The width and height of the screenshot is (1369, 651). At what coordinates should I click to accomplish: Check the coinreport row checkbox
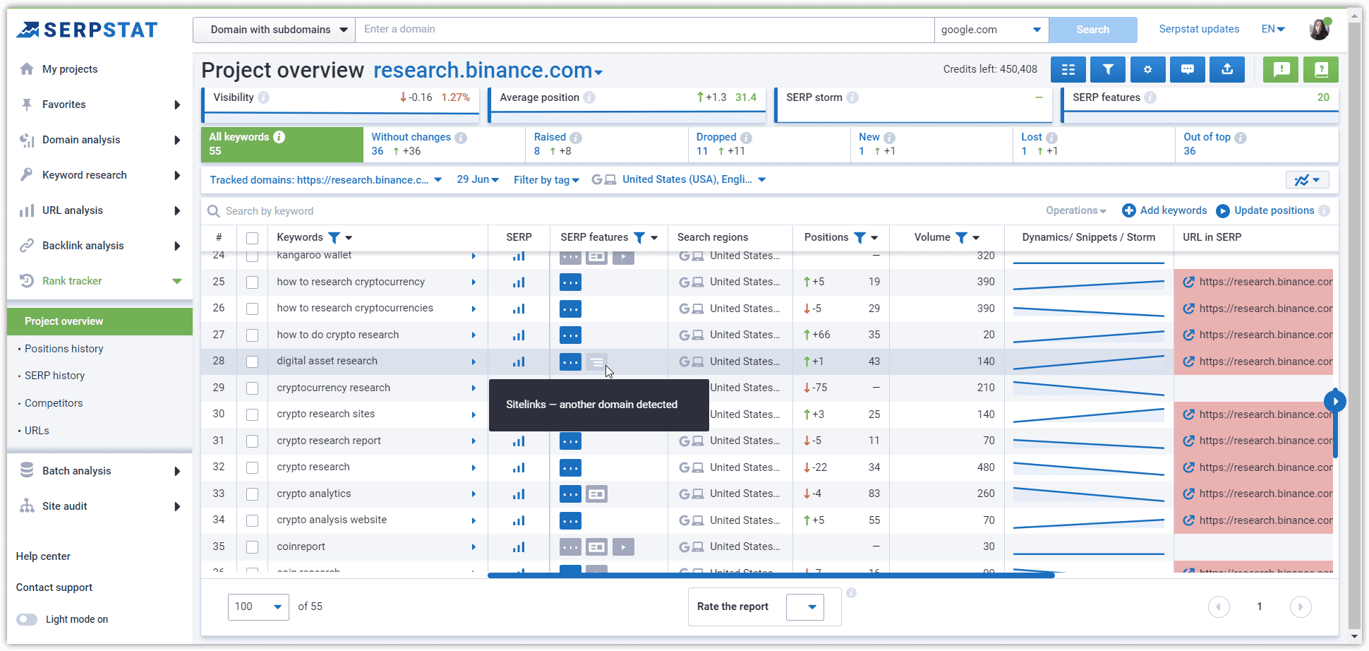pyautogui.click(x=252, y=547)
